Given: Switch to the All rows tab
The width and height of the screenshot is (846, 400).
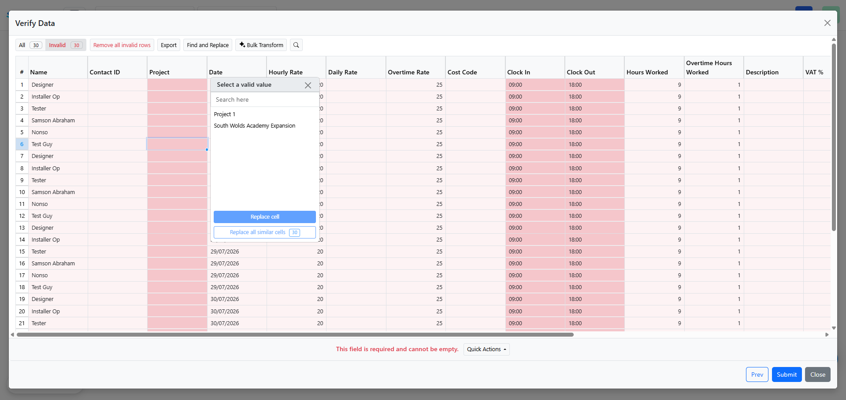Looking at the screenshot, I should tap(30, 45).
